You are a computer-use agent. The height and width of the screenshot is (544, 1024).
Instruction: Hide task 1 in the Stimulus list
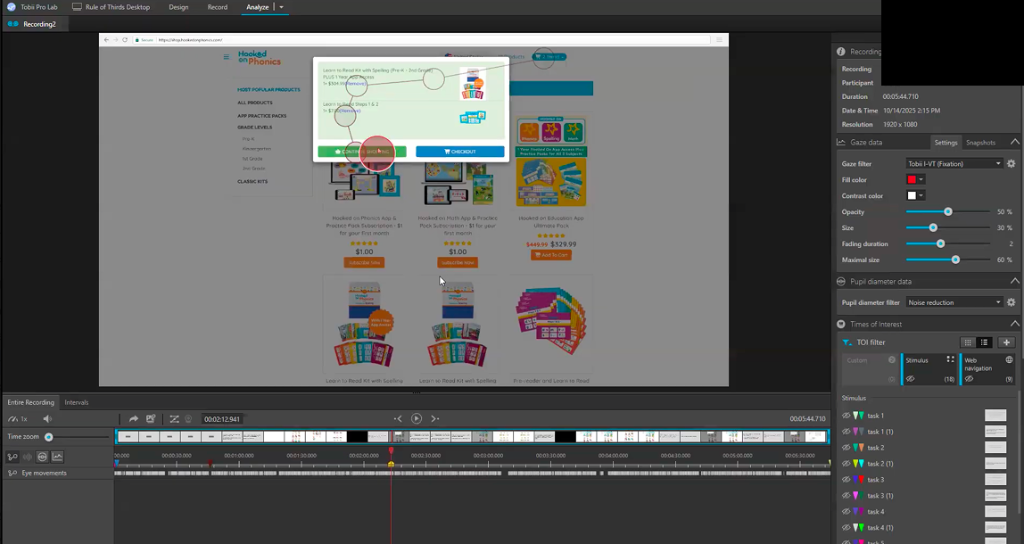click(x=848, y=415)
